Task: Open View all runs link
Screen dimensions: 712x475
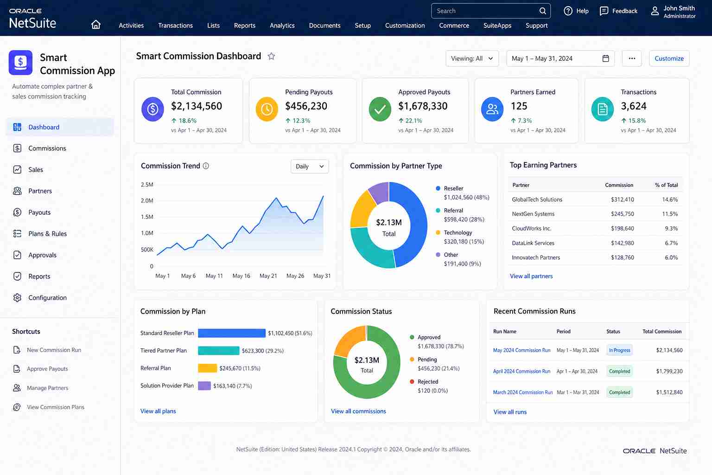Action: pyautogui.click(x=510, y=412)
